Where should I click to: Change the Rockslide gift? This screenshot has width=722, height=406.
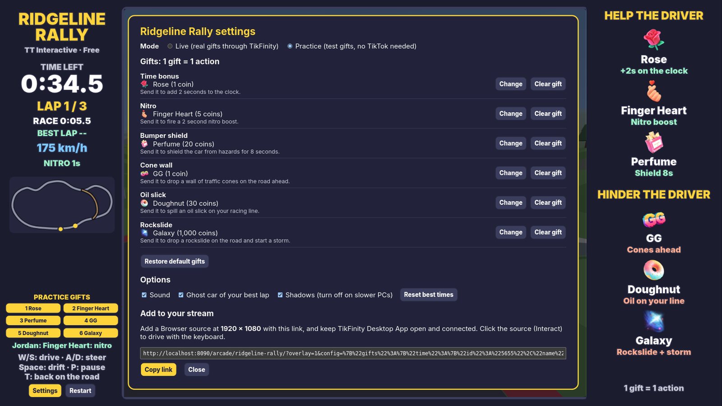coord(511,232)
